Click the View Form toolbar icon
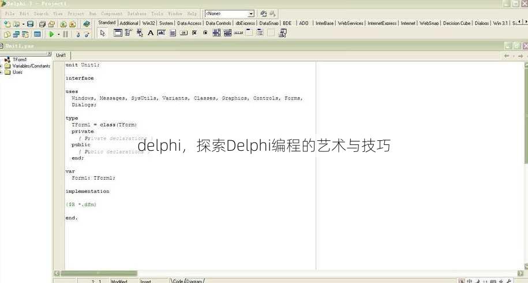This screenshot has height=283, width=528. tap(16, 34)
